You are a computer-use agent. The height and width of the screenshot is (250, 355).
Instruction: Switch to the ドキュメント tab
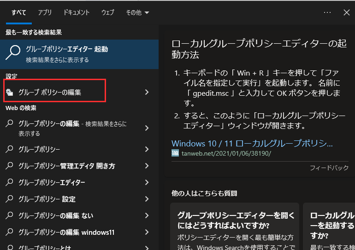(x=76, y=12)
